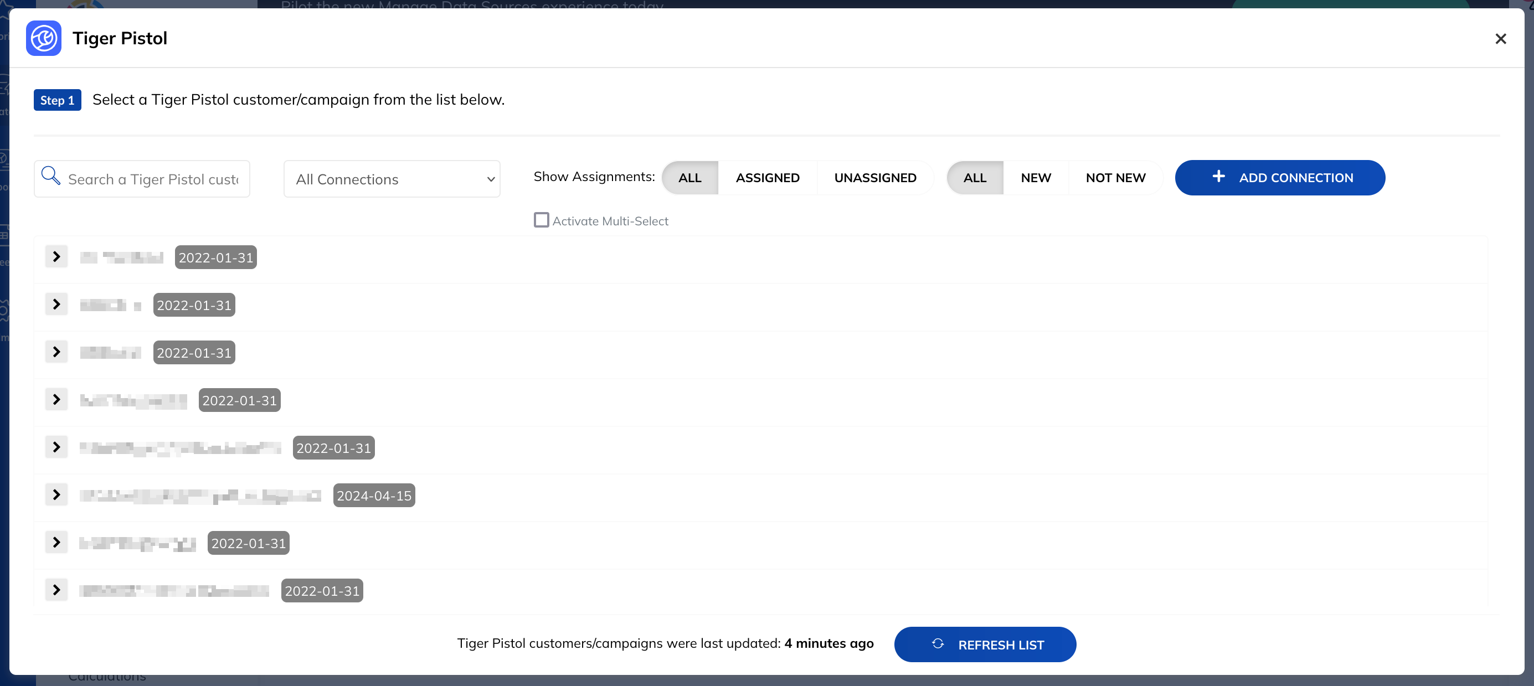The image size is (1534, 686).
Task: Click the '4 minutes ago' update text
Action: (828, 644)
